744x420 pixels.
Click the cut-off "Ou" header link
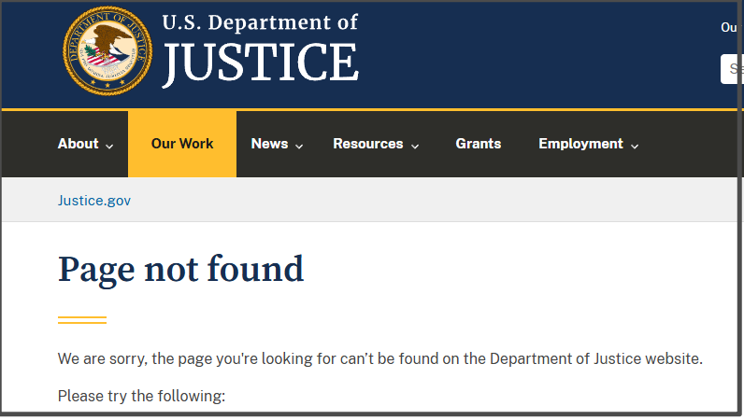tap(729, 27)
